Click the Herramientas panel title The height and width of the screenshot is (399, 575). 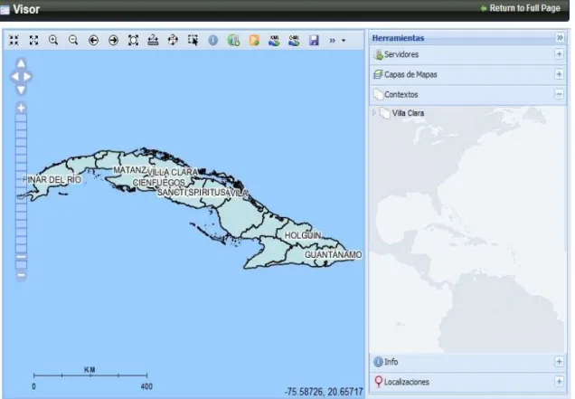coord(398,38)
